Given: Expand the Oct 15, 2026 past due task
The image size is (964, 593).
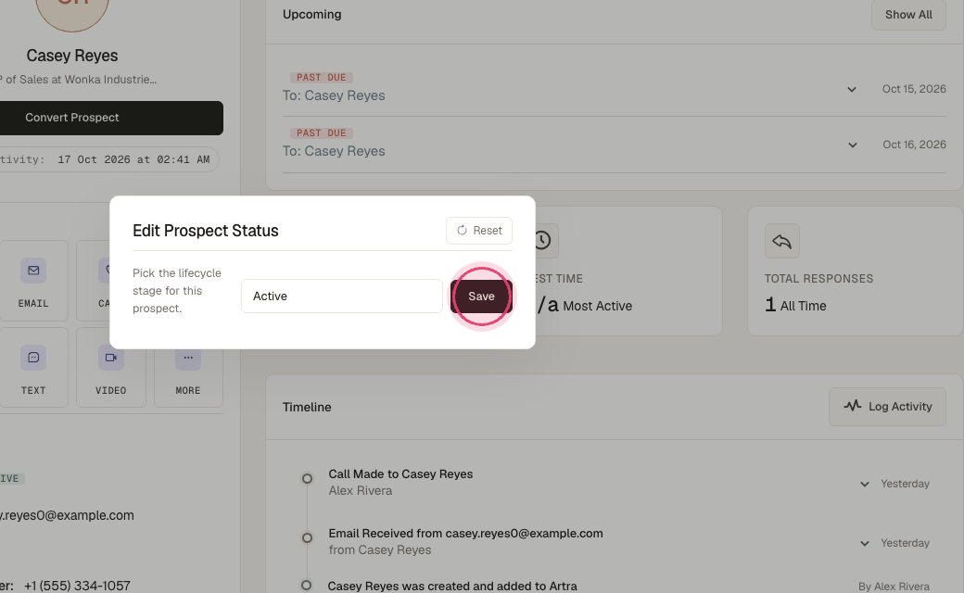Looking at the screenshot, I should pos(852,90).
